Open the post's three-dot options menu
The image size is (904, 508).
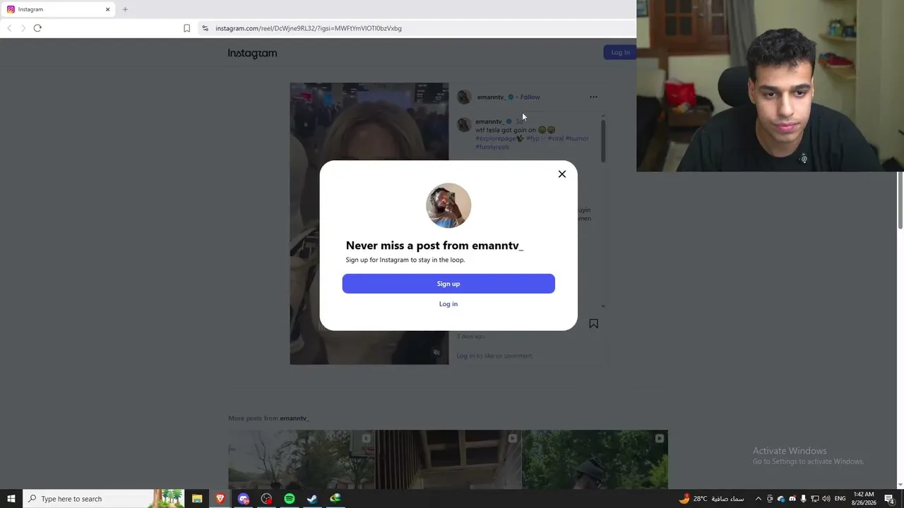click(593, 97)
